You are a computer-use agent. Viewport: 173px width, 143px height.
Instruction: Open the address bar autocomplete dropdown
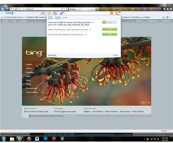(64, 9)
